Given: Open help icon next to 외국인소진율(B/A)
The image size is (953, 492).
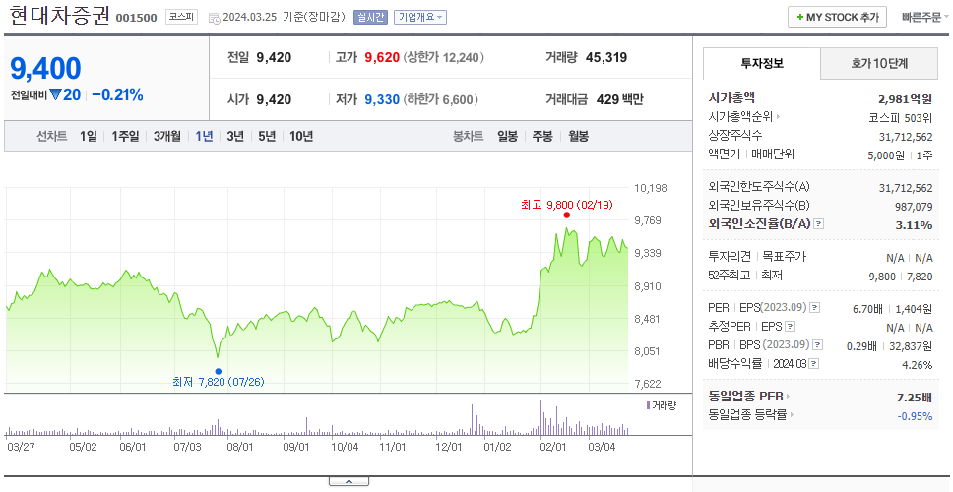Looking at the screenshot, I should (x=819, y=224).
